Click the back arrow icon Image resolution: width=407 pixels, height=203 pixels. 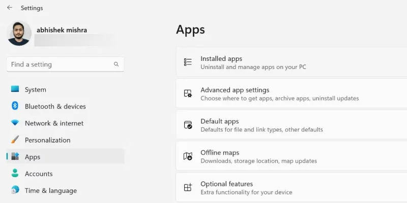[10, 8]
